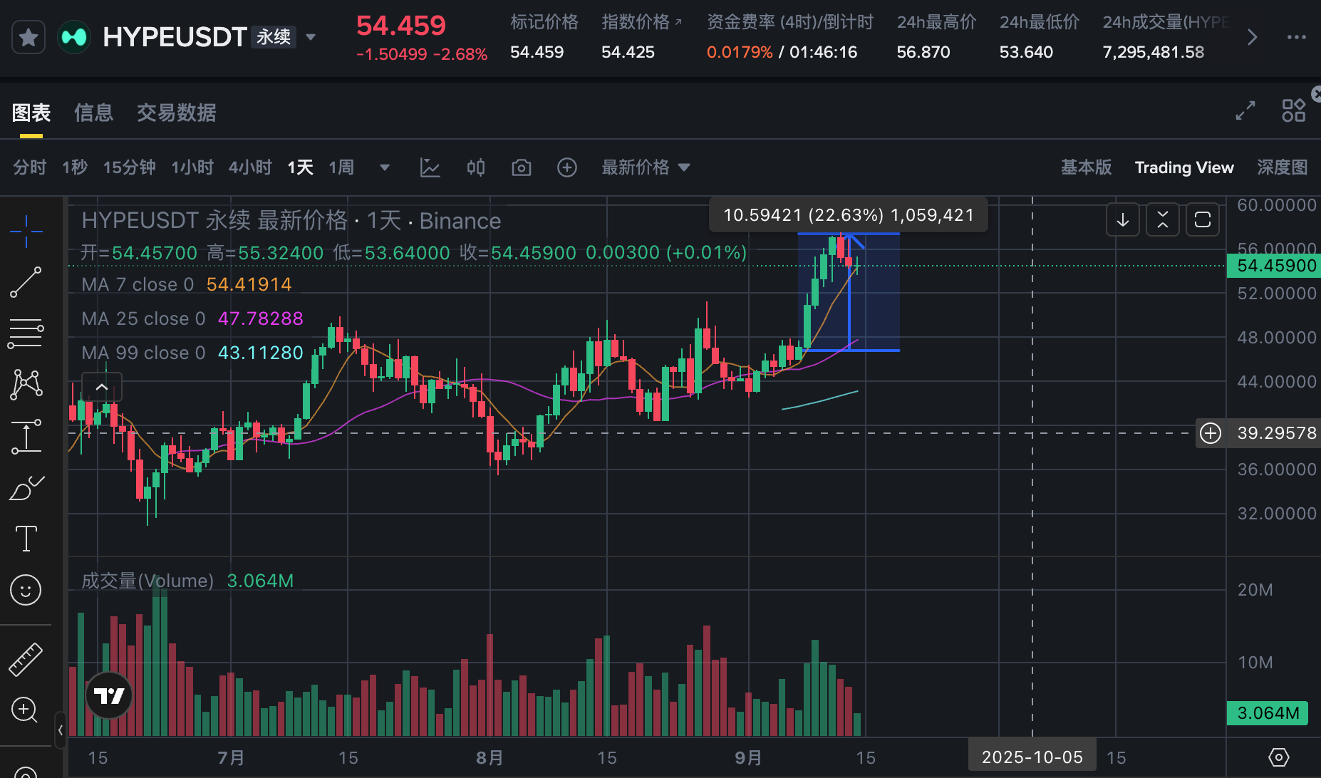The width and height of the screenshot is (1321, 778).
Task: Click the favorite star icon for HYPEUSDT
Action: pyautogui.click(x=29, y=37)
